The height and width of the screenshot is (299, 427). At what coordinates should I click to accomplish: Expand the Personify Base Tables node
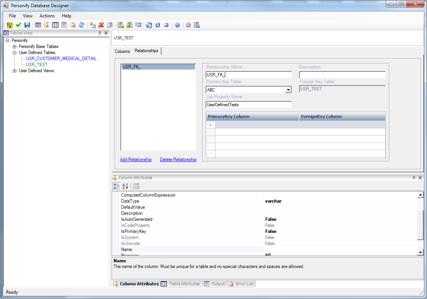15,46
